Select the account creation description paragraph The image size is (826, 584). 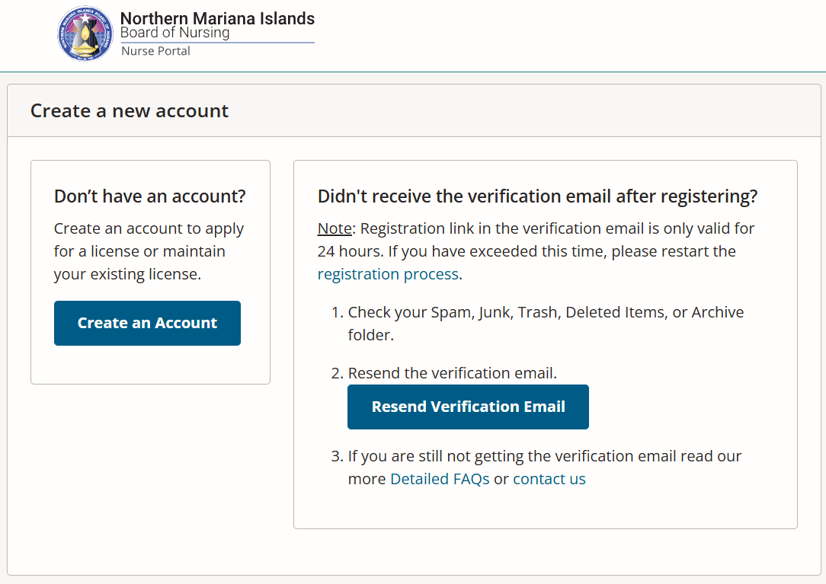(149, 251)
